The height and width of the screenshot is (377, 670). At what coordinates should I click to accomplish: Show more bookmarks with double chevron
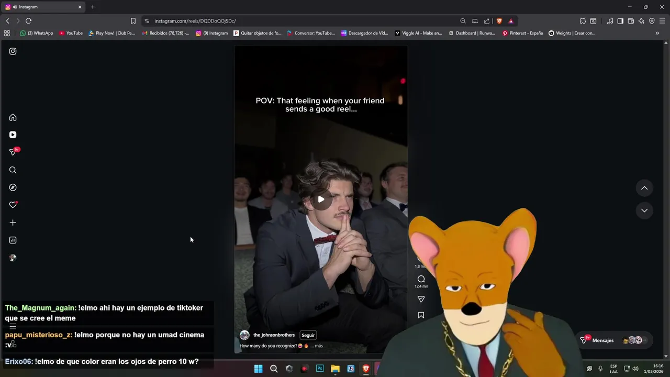[x=657, y=33]
